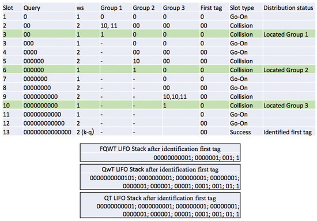This screenshot has height=221, width=317.
Task: Click the 2 (k-q) ws cell
Action: coord(85,132)
